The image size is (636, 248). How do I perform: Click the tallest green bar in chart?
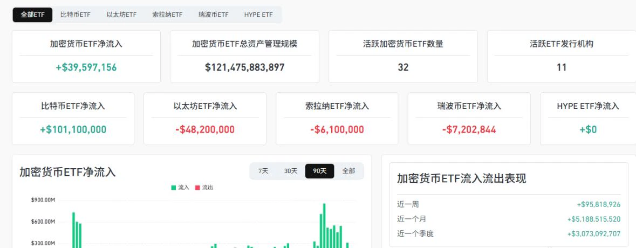click(x=324, y=226)
